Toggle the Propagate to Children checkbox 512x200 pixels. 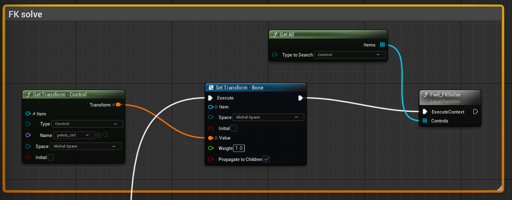[x=266, y=159]
